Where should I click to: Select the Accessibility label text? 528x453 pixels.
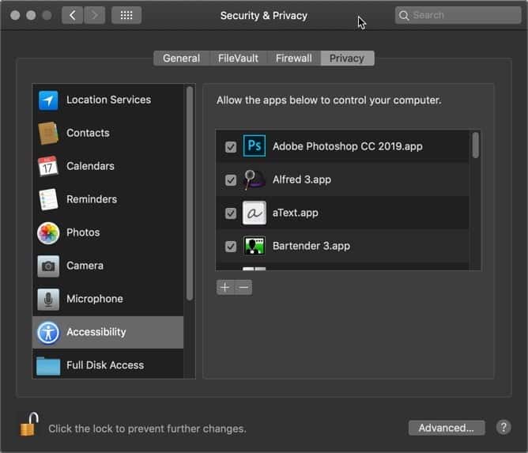click(x=96, y=332)
